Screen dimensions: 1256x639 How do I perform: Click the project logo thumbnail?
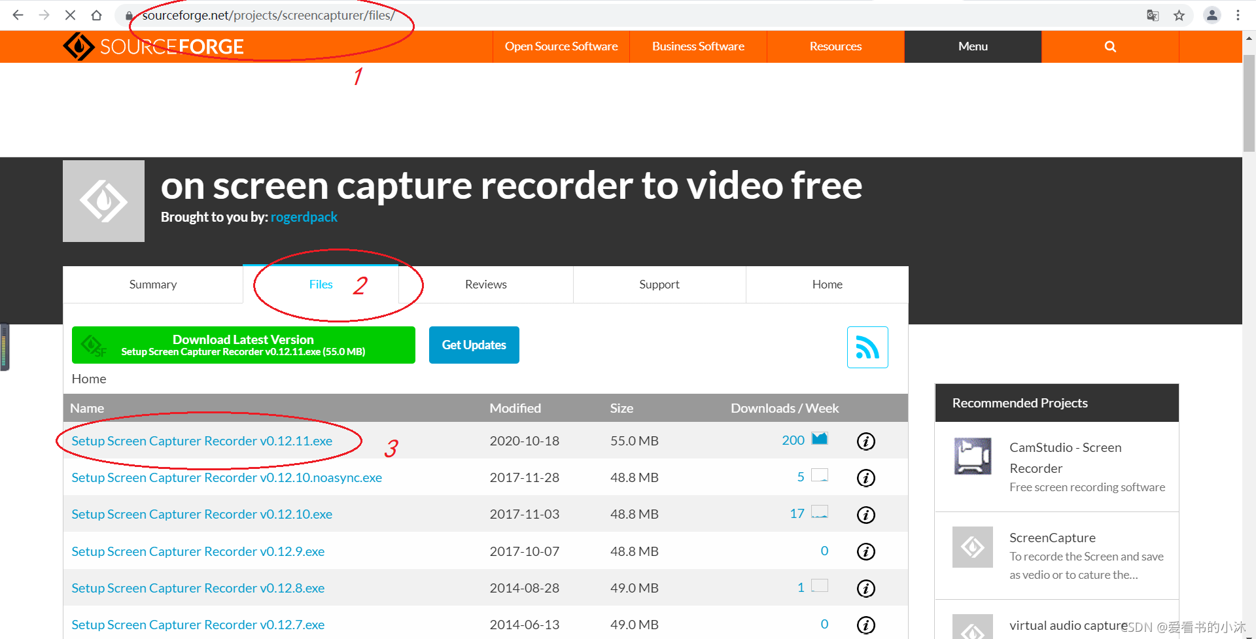(x=103, y=201)
